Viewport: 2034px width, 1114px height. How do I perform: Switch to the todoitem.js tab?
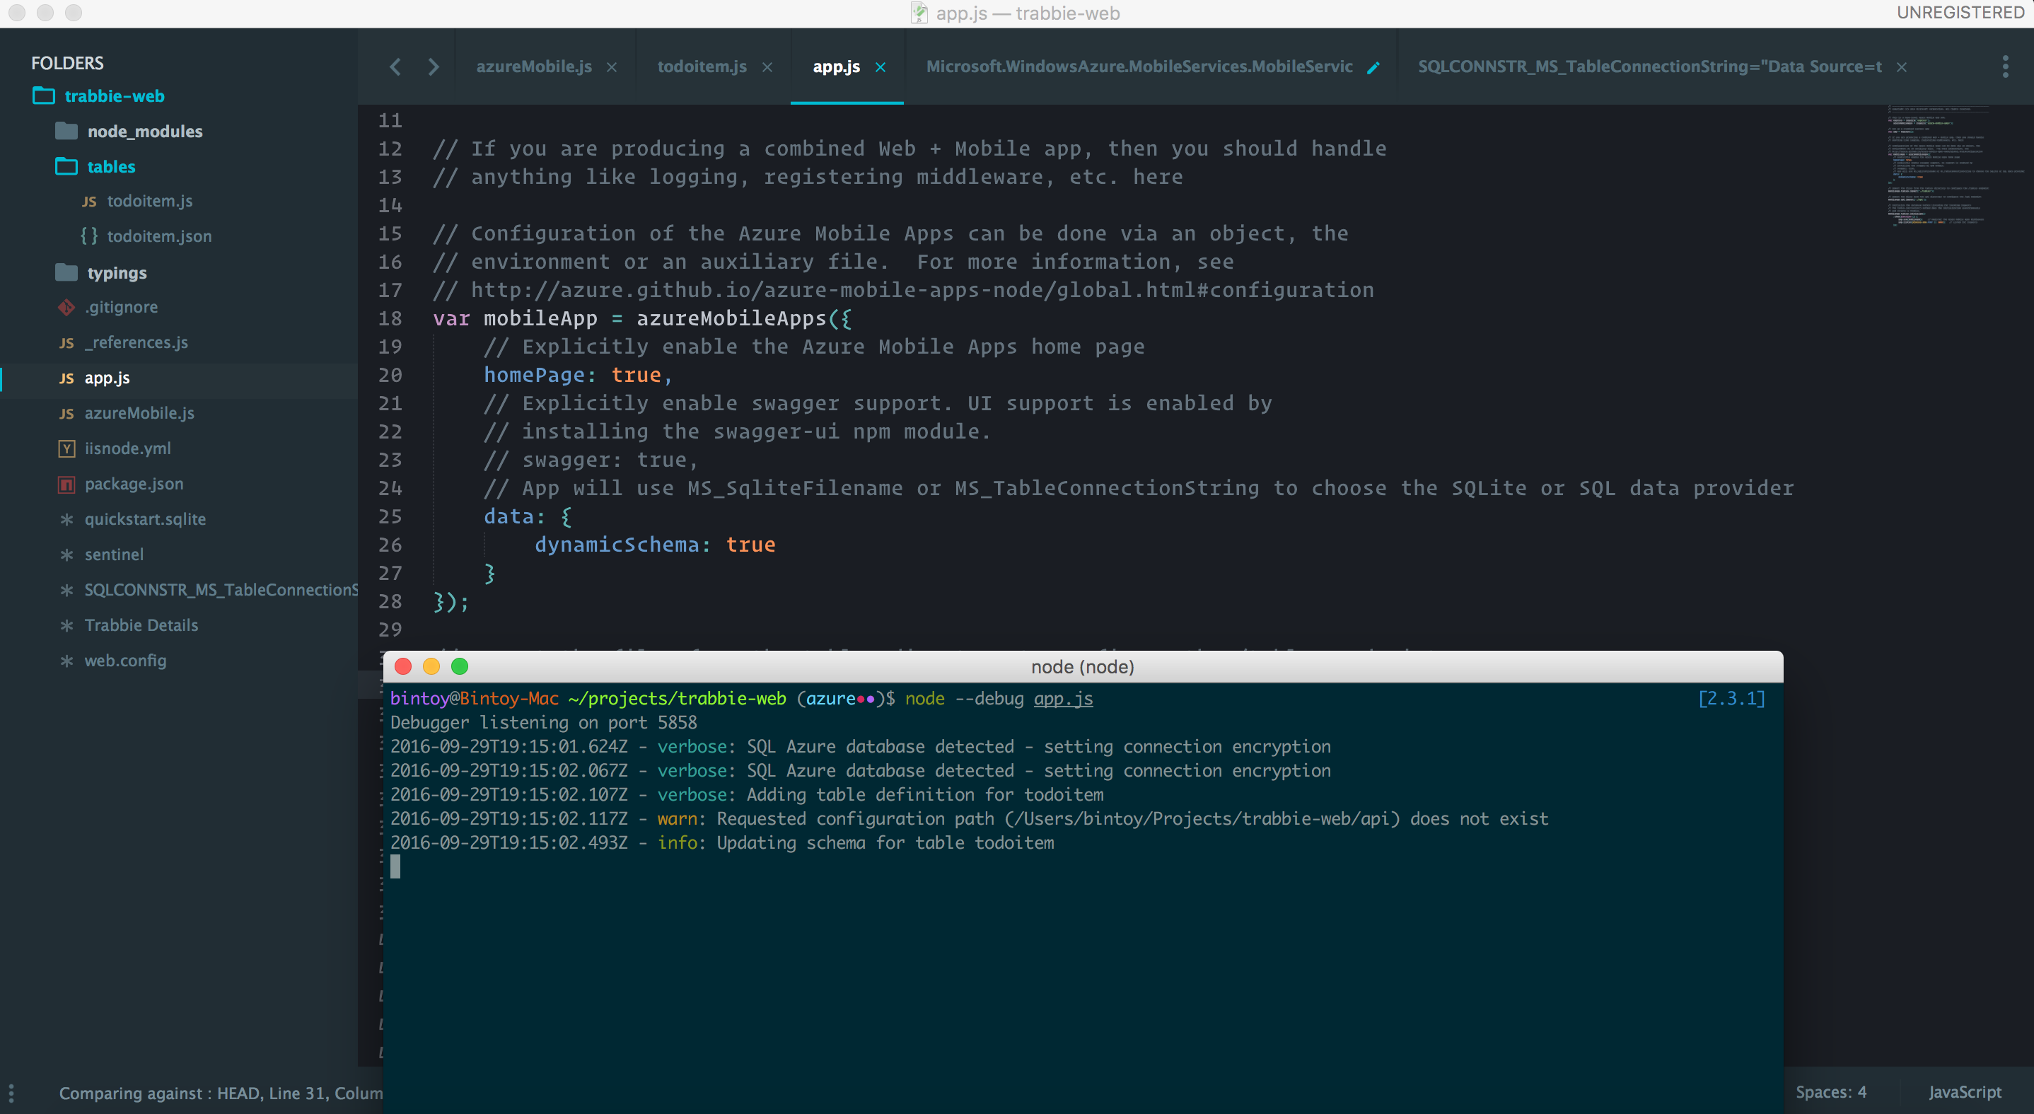[x=701, y=67]
